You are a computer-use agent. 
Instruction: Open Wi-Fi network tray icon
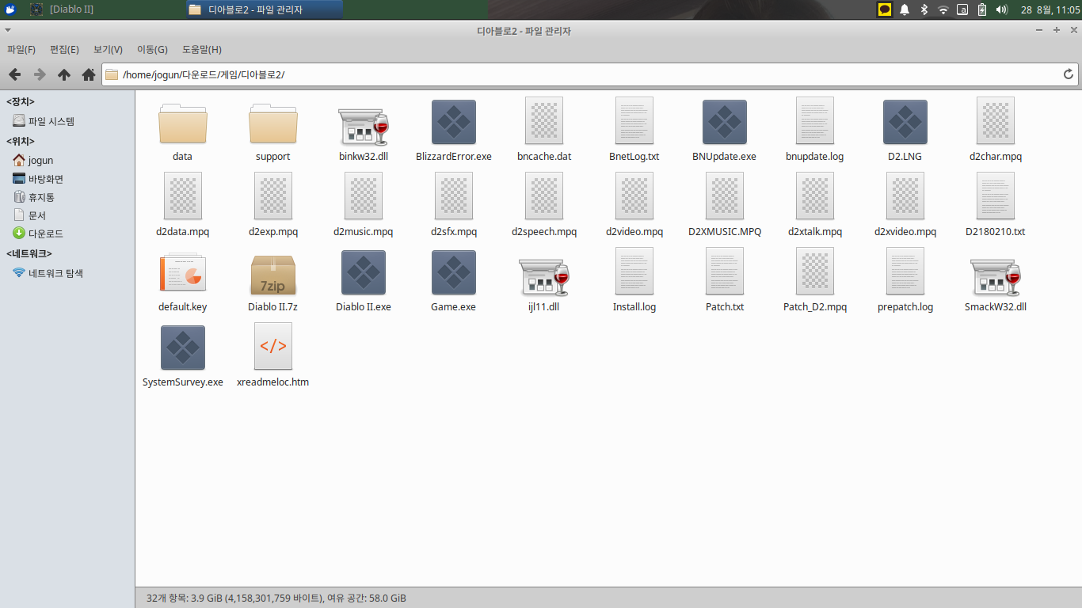[x=943, y=9]
